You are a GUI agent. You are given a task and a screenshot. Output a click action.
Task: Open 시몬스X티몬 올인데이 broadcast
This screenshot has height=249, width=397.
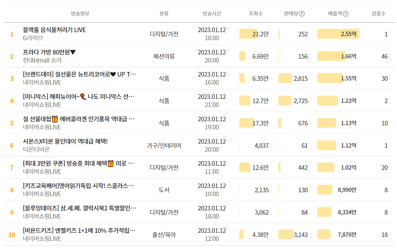tap(65, 141)
